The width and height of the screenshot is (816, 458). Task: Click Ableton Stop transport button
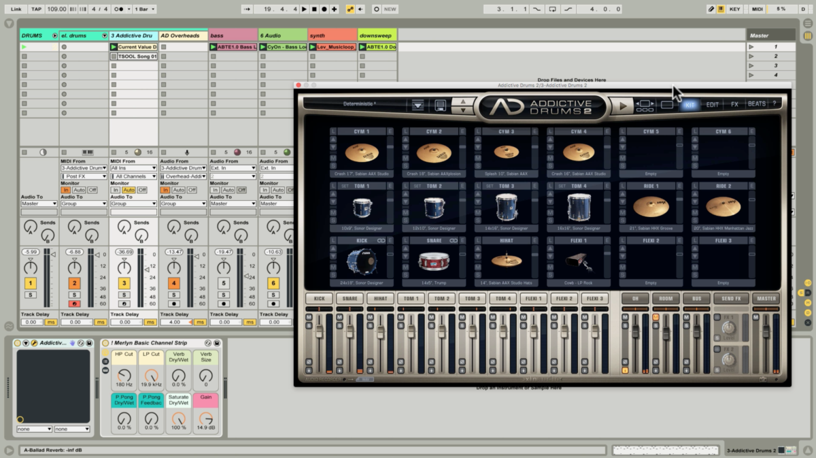tap(313, 9)
